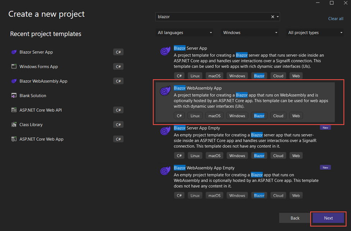Click the ASP.NET Core Web API icon

click(14, 110)
